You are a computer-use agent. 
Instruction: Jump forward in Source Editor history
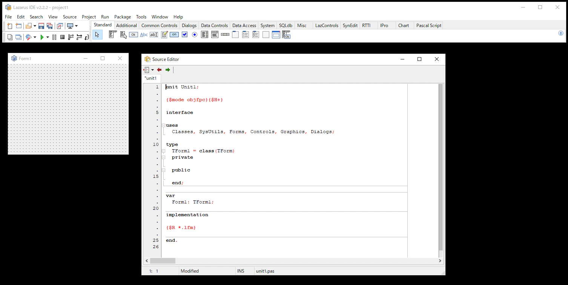[168, 70]
